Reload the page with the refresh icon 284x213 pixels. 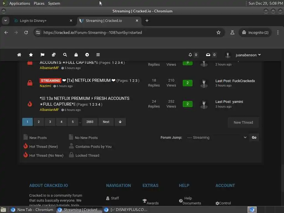pyautogui.click(x=26, y=32)
